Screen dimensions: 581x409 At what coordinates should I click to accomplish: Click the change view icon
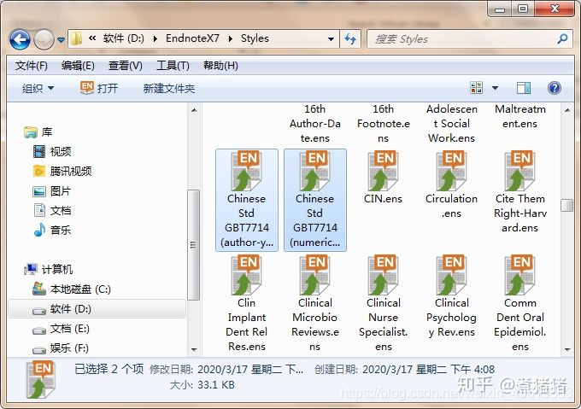[476, 88]
